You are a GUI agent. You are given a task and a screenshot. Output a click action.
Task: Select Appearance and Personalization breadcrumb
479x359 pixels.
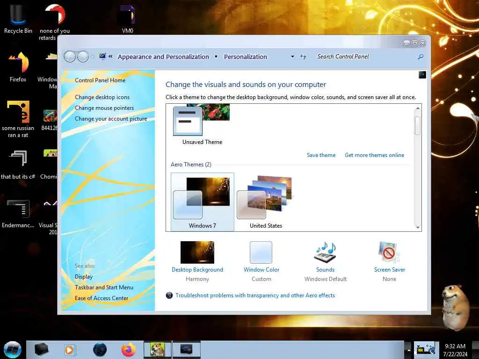pos(163,57)
